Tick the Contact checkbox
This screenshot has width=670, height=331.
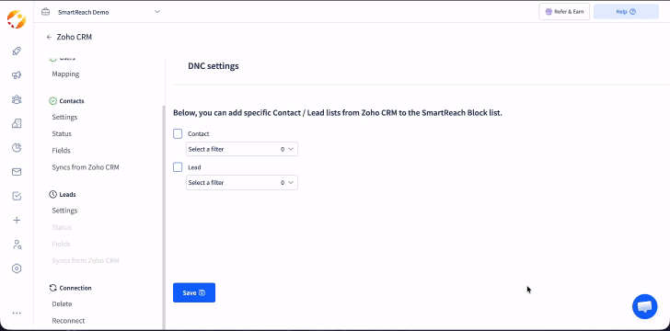(x=178, y=133)
